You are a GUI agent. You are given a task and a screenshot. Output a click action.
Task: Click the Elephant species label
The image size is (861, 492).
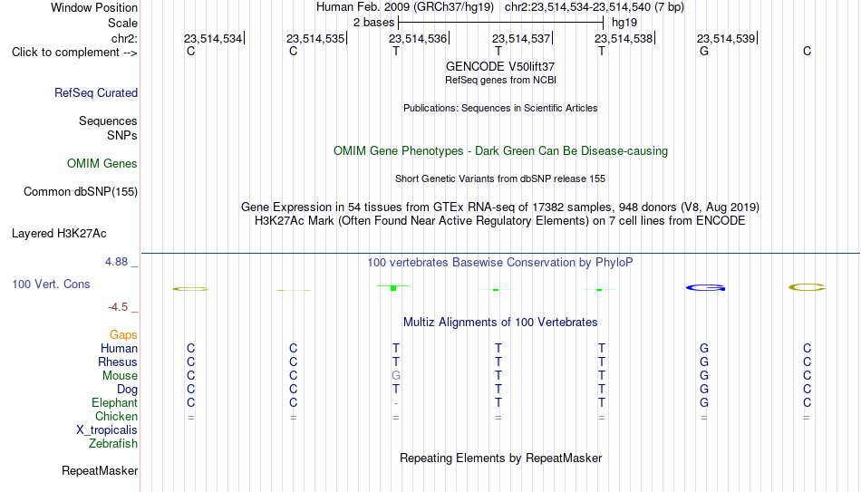115,403
